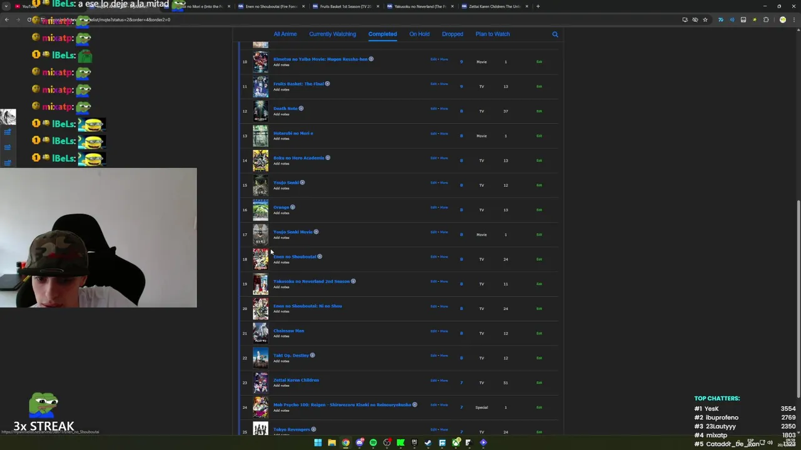
Task: Click green Edit for Chainsaw Man row
Action: tap(539, 333)
